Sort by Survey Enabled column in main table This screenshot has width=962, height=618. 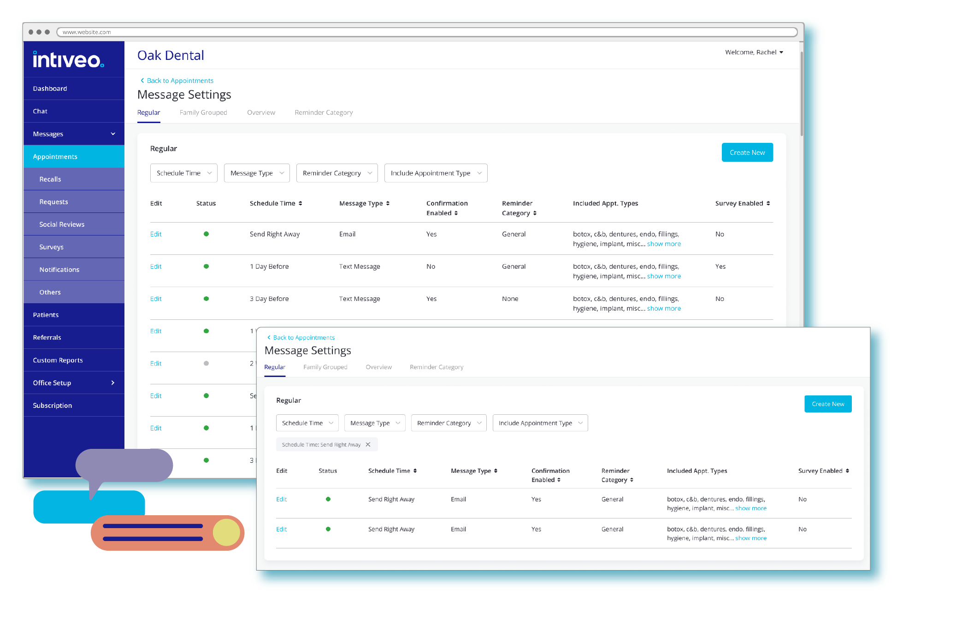click(768, 203)
